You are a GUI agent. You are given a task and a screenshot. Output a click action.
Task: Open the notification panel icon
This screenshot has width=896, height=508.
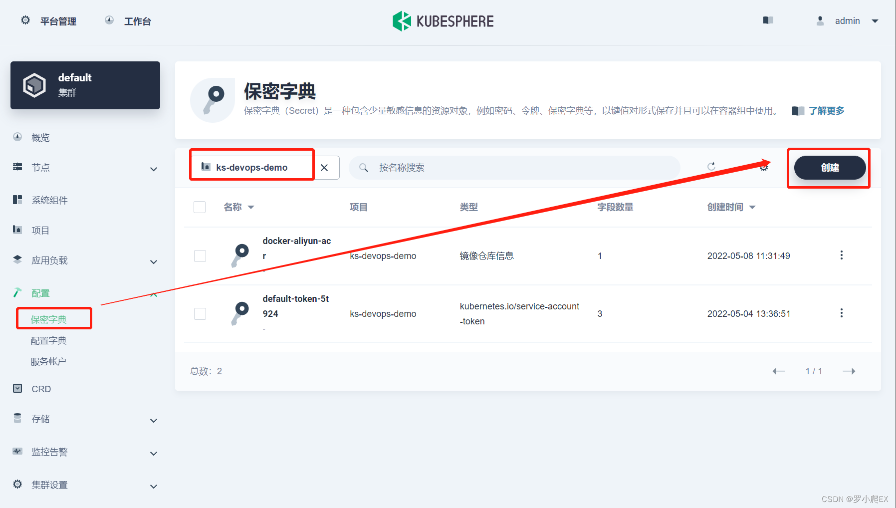coord(768,20)
